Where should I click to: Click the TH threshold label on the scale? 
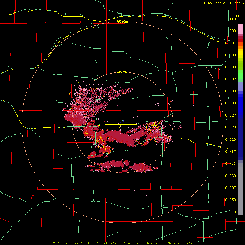[x=234, y=212]
